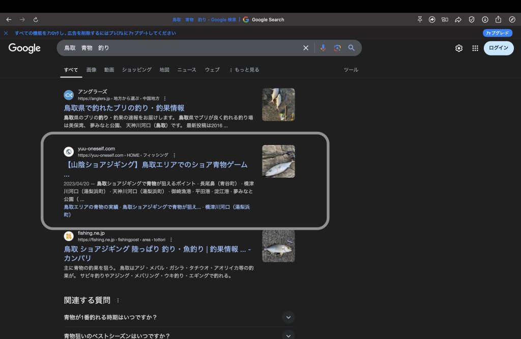The image size is (521, 339).
Task: Reload the page with the refresh icon
Action: pos(36,20)
